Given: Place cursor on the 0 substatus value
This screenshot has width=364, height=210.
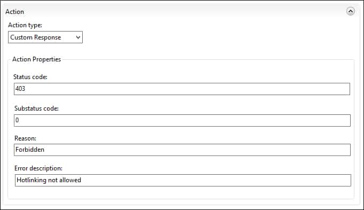Looking at the screenshot, I should click(x=17, y=120).
